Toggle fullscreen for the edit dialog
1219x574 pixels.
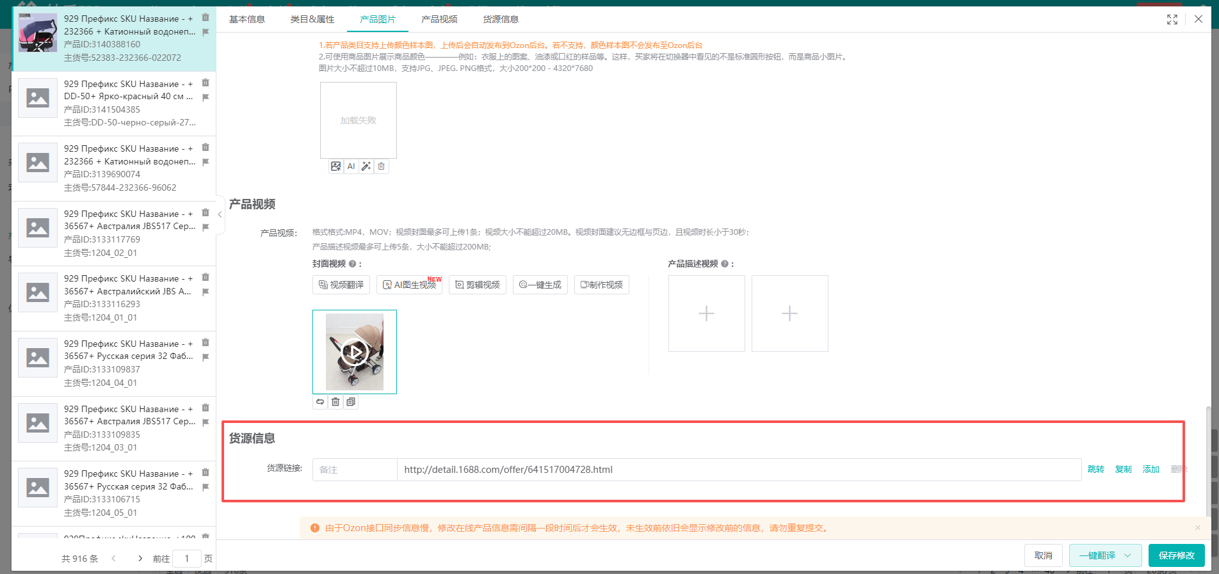click(x=1172, y=20)
